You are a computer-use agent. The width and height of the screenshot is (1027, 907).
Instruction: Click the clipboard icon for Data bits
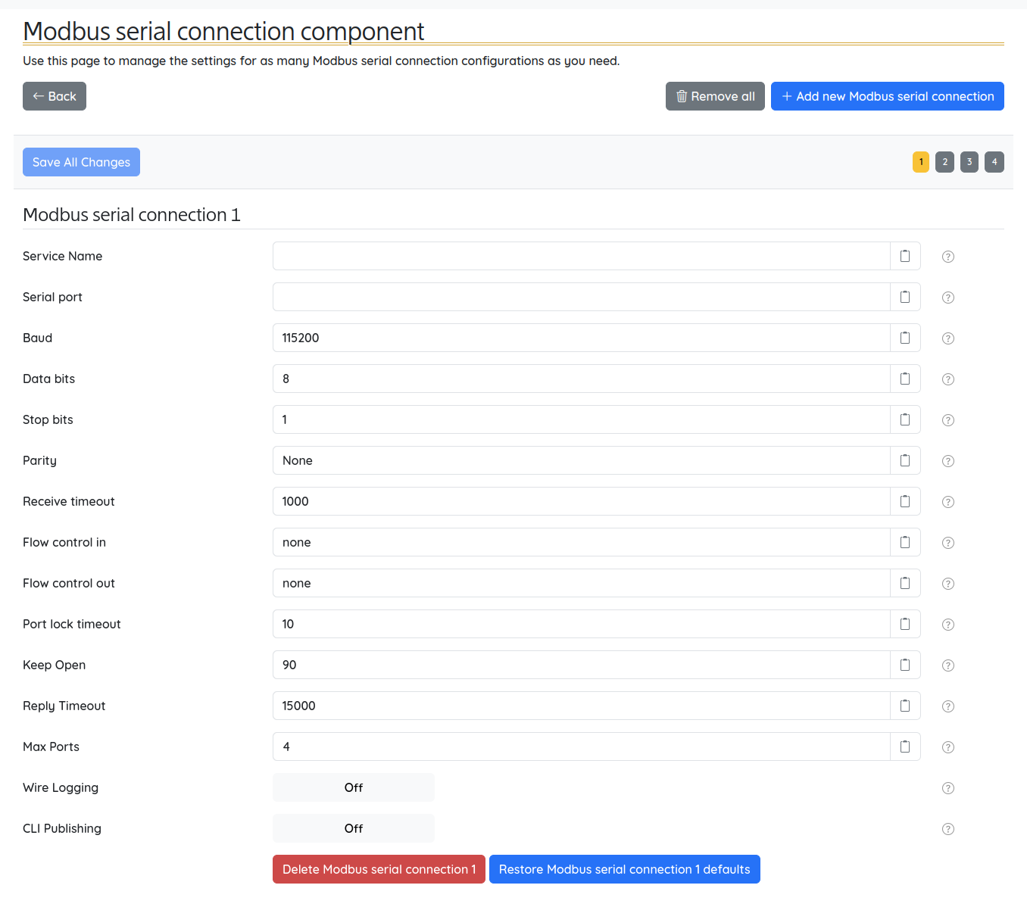click(905, 379)
